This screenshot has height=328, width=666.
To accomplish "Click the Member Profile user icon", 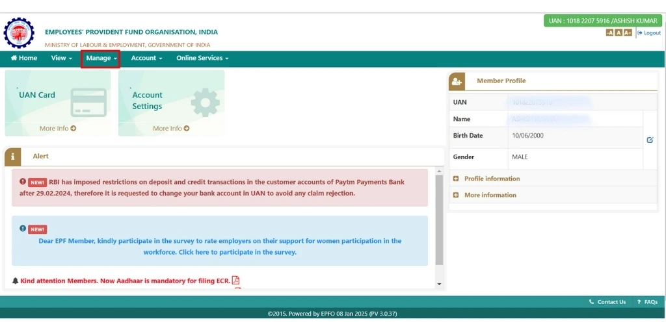I will 457,81.
